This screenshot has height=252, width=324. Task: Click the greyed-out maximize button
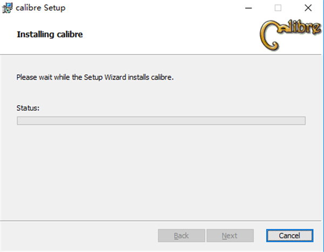pos(278,8)
